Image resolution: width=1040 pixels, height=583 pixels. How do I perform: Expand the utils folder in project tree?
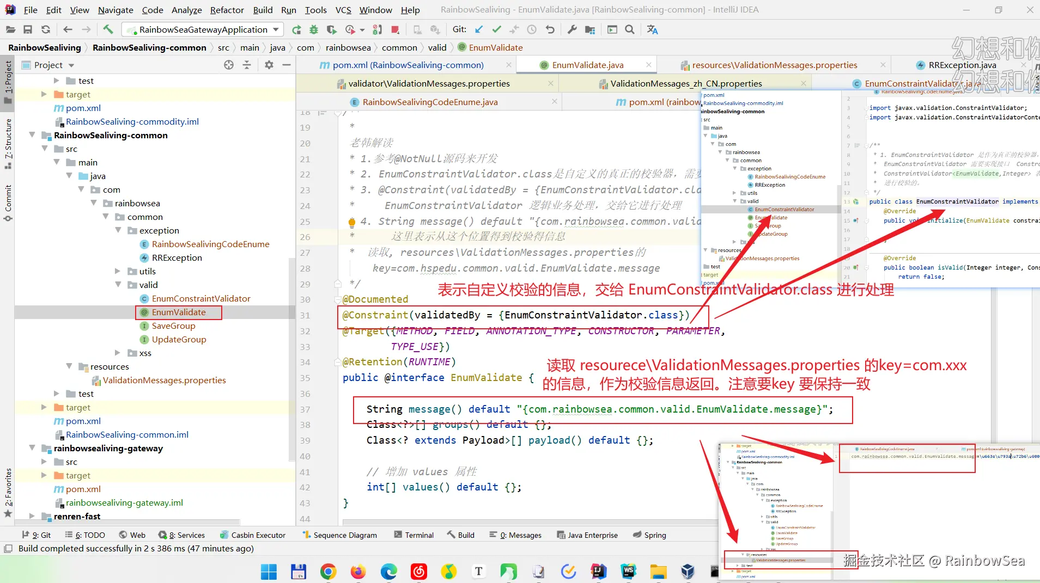coord(118,271)
